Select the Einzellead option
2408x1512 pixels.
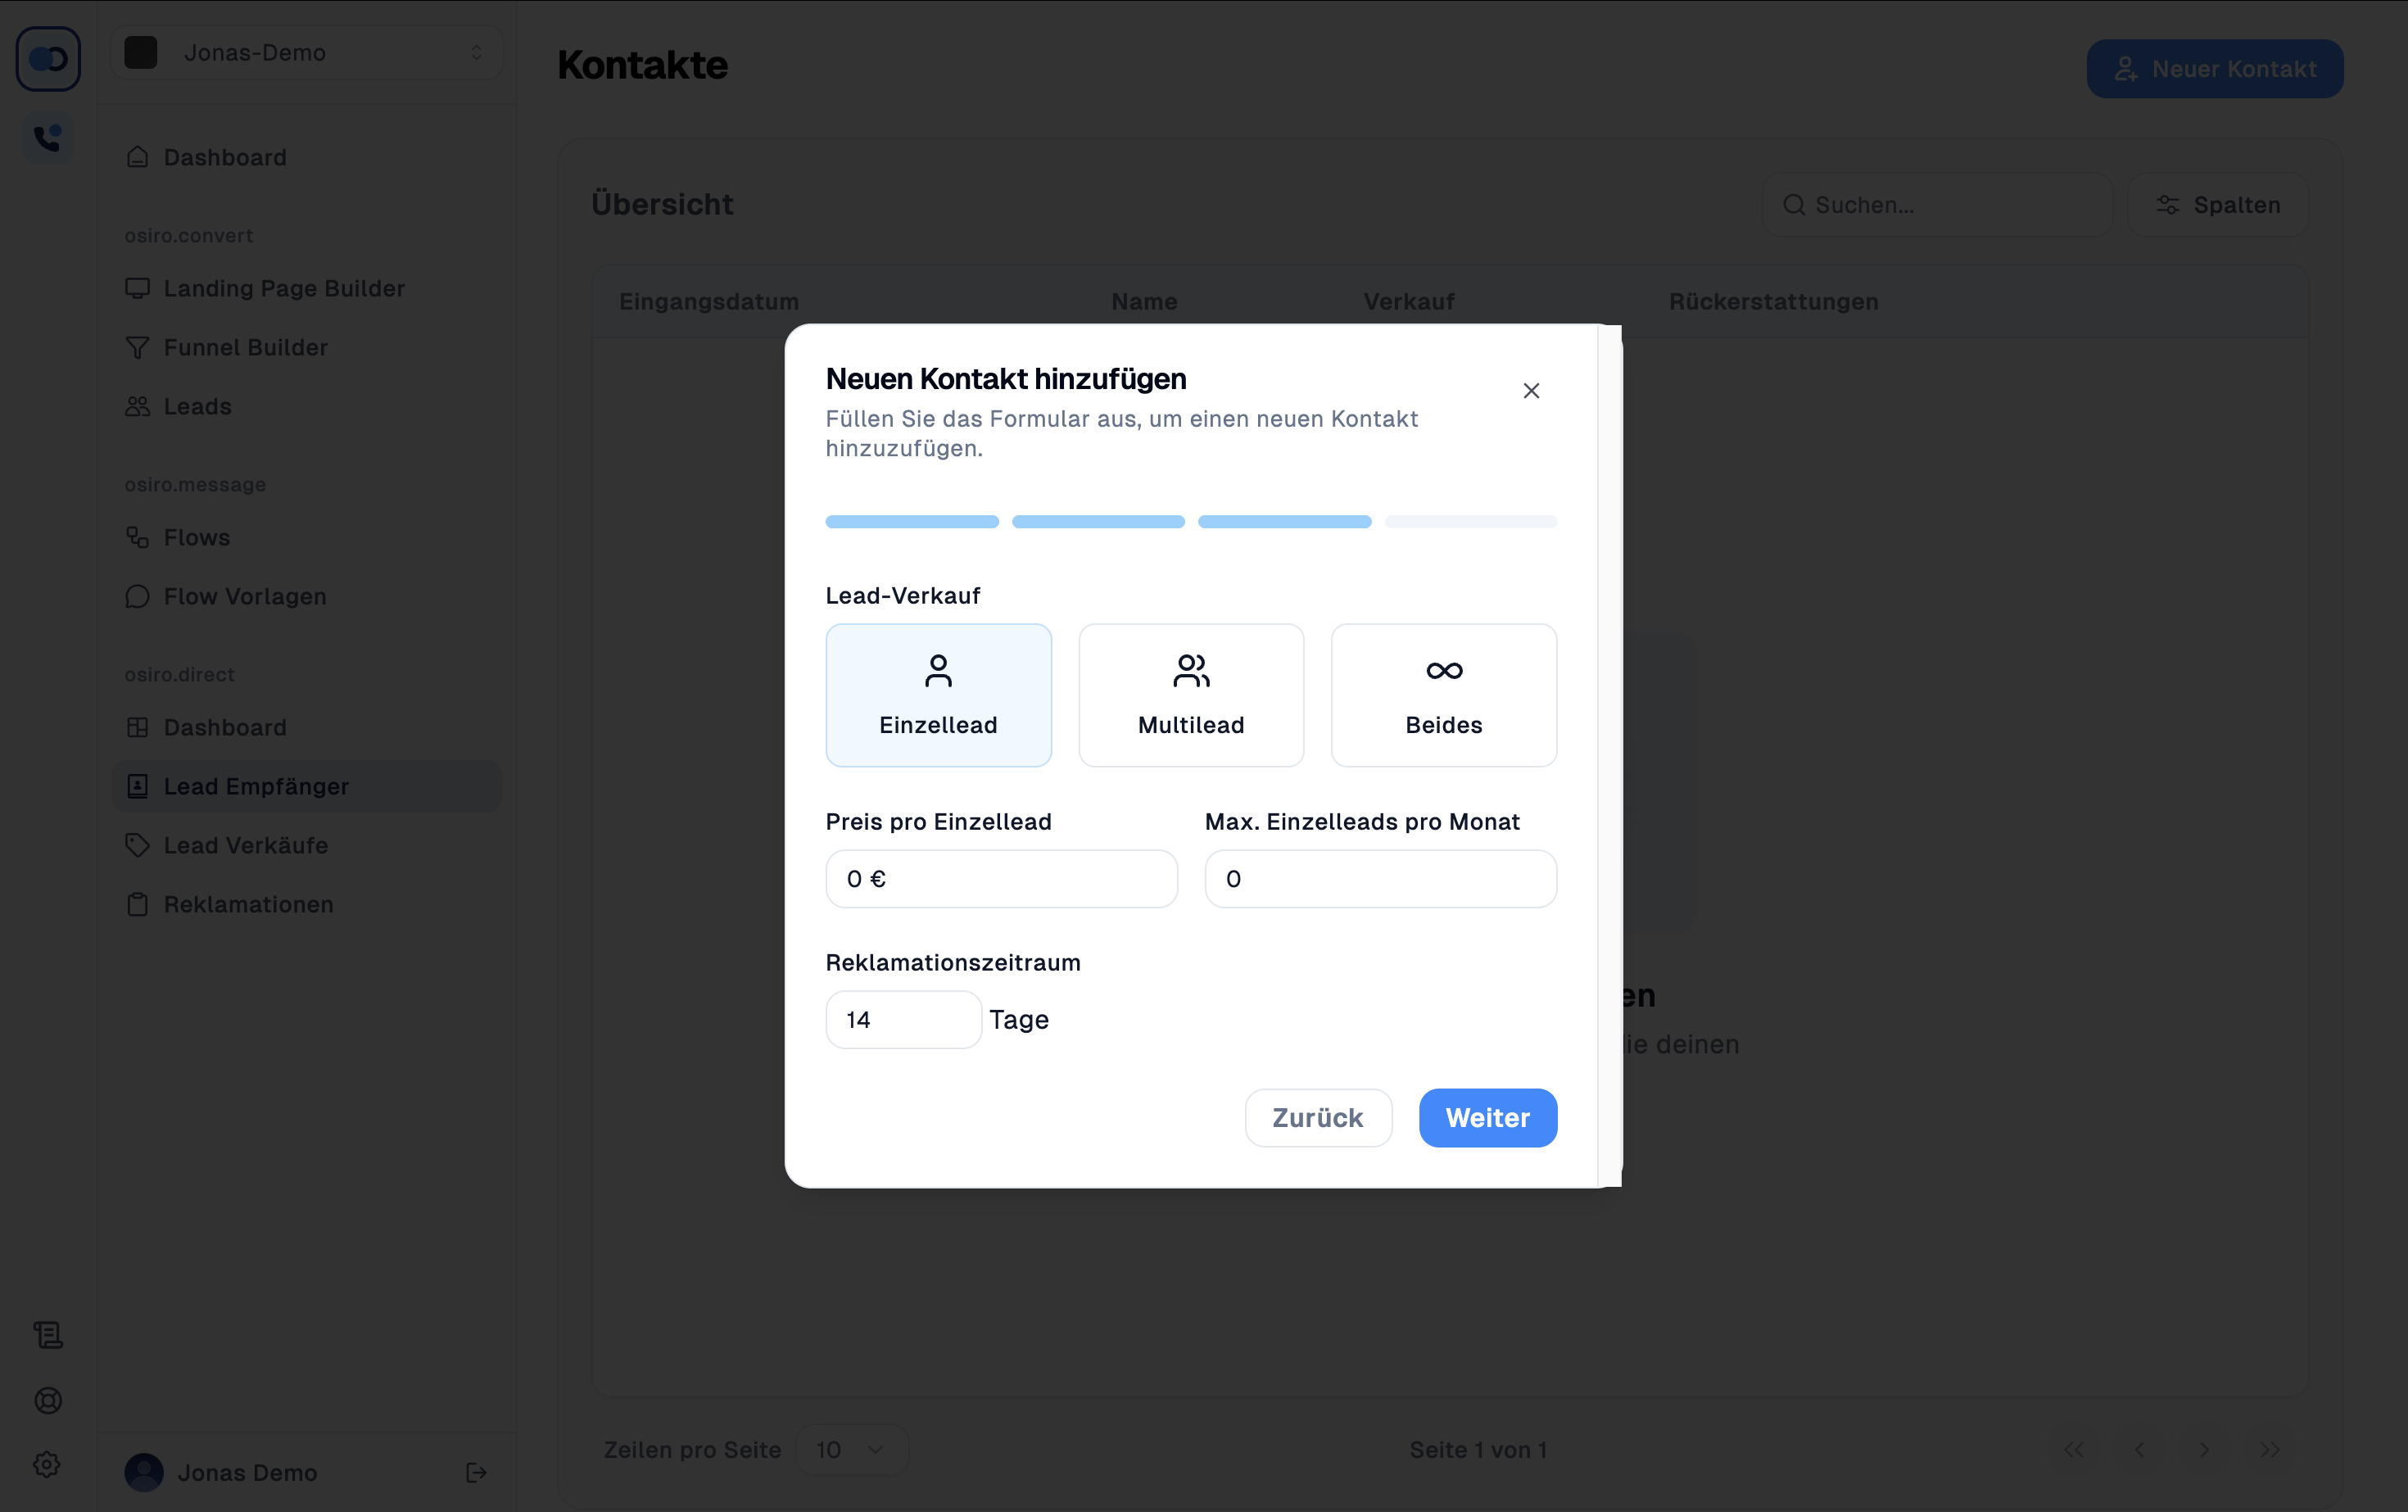click(x=938, y=695)
